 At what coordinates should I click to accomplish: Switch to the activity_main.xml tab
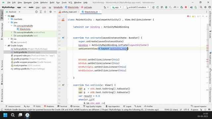69,12
